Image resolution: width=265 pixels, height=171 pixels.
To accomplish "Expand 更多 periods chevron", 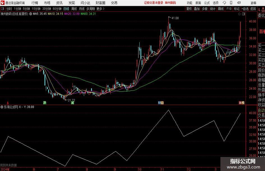I will [103, 9].
